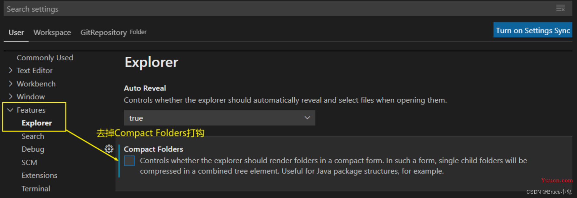Image resolution: width=577 pixels, height=198 pixels.
Task: Expand the Workbench section chevron
Action: coord(10,84)
